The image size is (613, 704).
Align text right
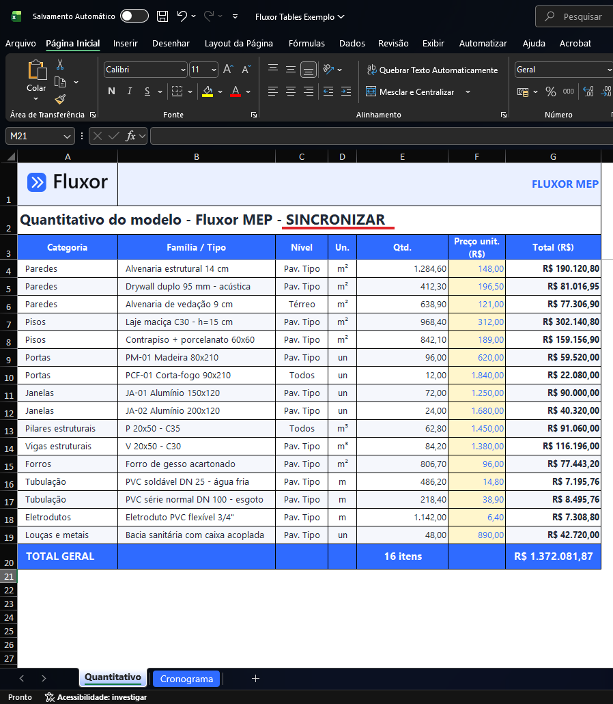(x=309, y=91)
